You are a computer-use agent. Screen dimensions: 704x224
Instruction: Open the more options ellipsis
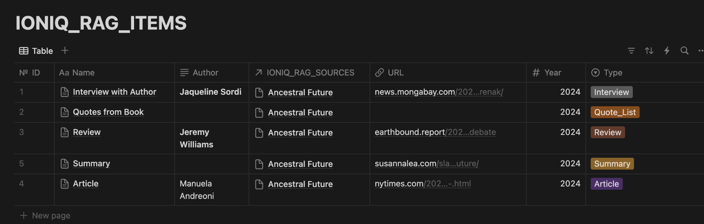(x=701, y=51)
